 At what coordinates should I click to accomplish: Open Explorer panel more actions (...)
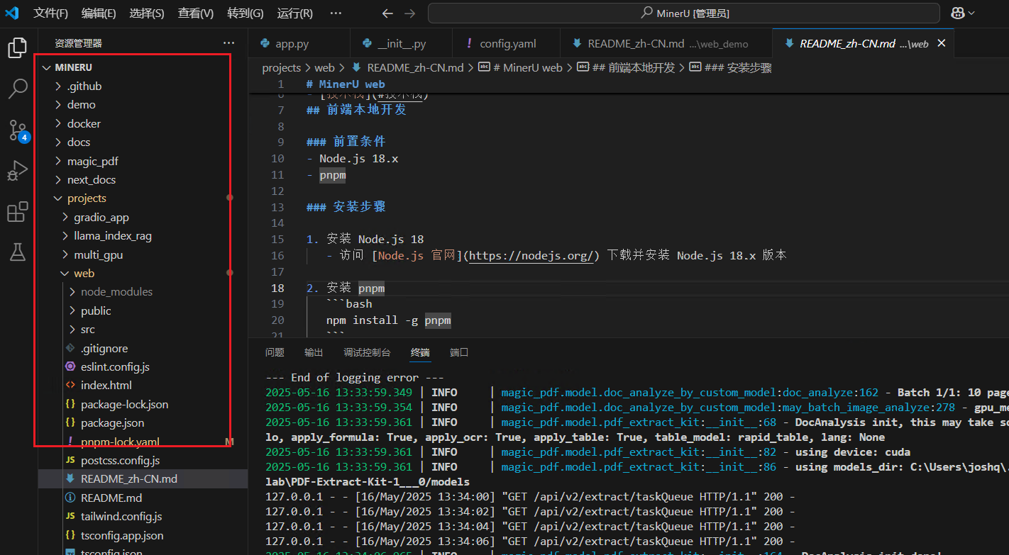pyautogui.click(x=228, y=43)
